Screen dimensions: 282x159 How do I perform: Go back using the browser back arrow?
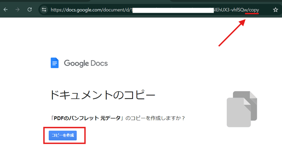coord(6,10)
